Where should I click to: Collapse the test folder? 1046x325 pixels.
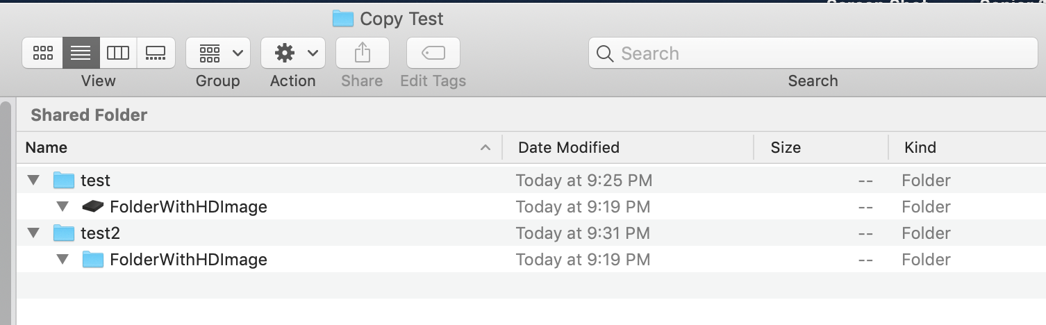[33, 181]
